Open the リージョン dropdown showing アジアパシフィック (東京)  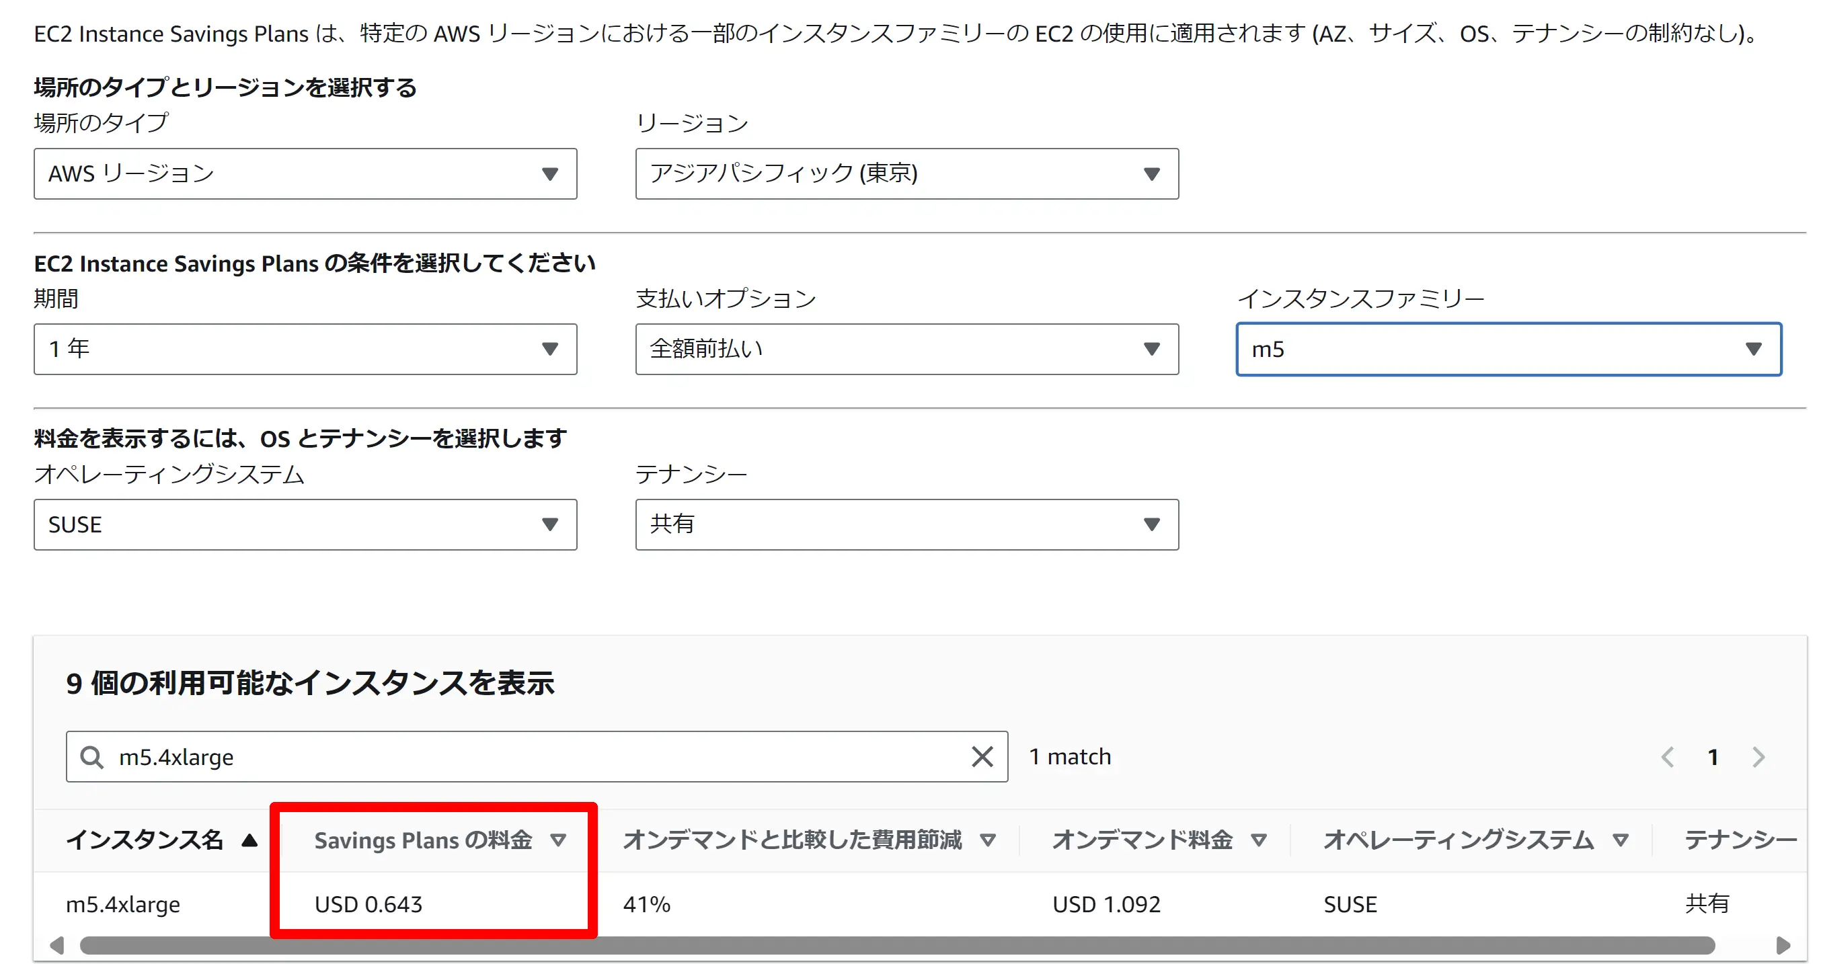tap(907, 174)
